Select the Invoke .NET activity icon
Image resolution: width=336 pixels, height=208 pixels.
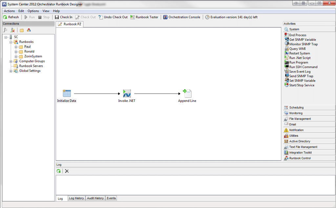pyautogui.click(x=127, y=94)
